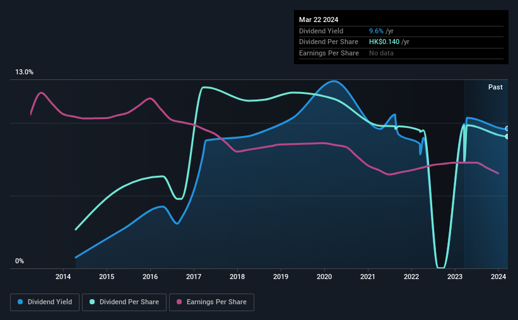Select the teal endpoint marker on dividend line
The image size is (518, 320).
click(507, 137)
